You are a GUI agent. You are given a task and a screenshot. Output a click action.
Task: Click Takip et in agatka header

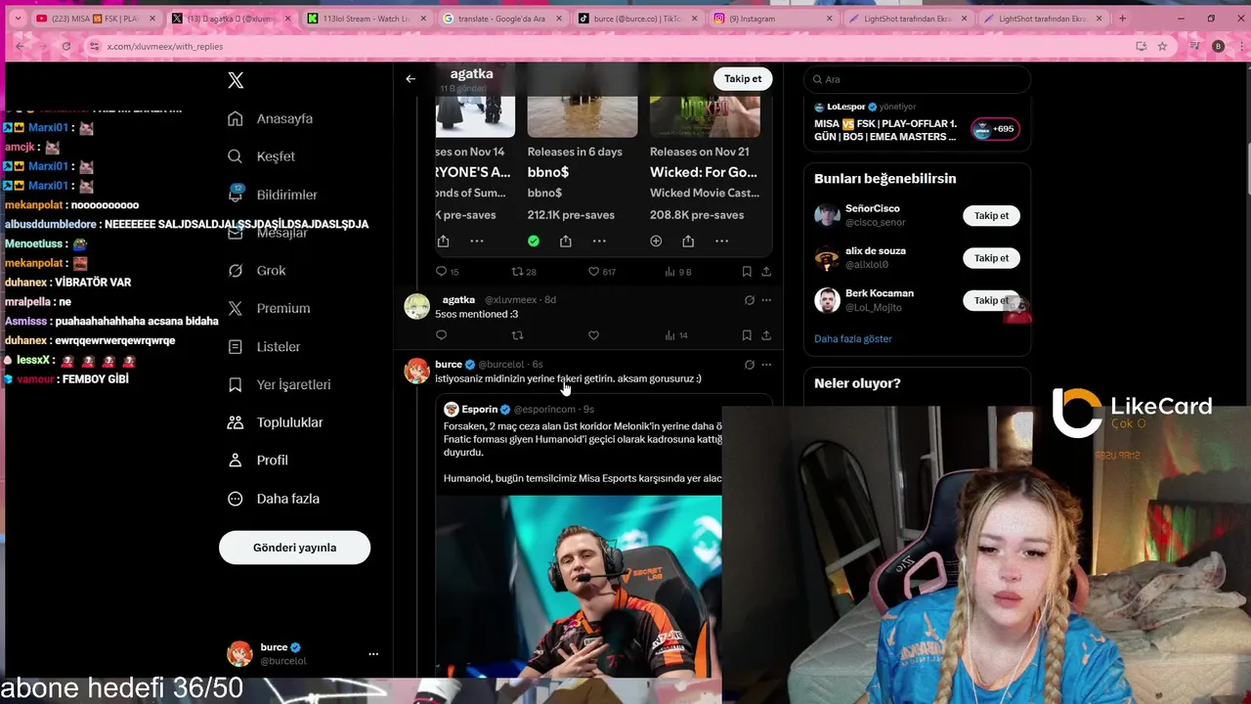(743, 78)
